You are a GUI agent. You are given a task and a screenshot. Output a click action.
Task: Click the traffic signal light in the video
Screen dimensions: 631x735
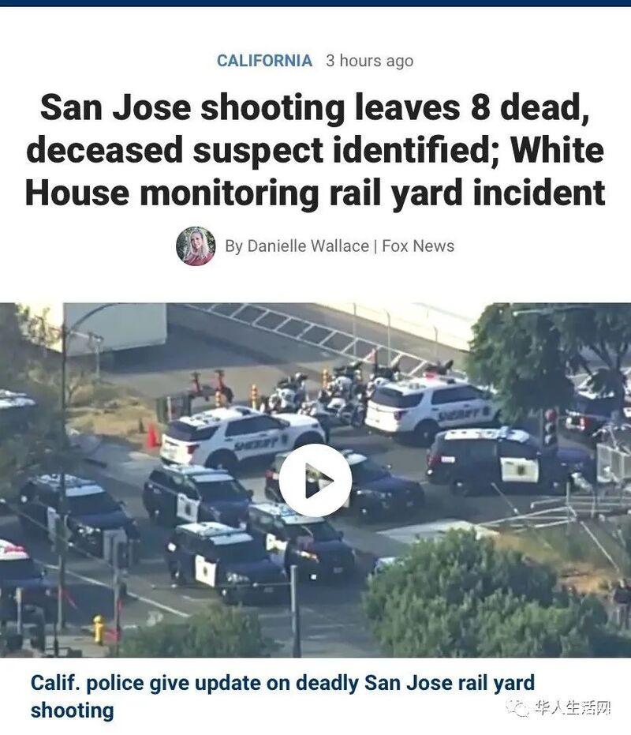coord(550,426)
